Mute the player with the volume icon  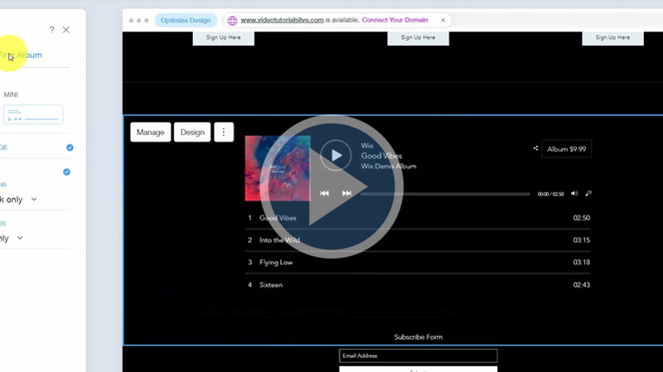click(574, 193)
